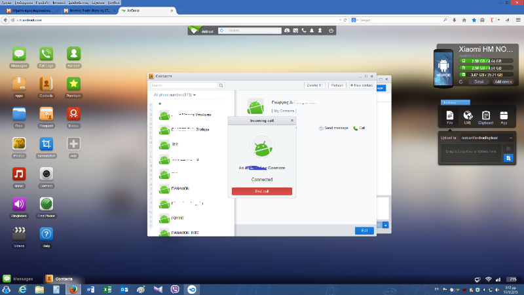Click the Refresh button in Contacts
This screenshot has width=524, height=295.
pos(337,85)
